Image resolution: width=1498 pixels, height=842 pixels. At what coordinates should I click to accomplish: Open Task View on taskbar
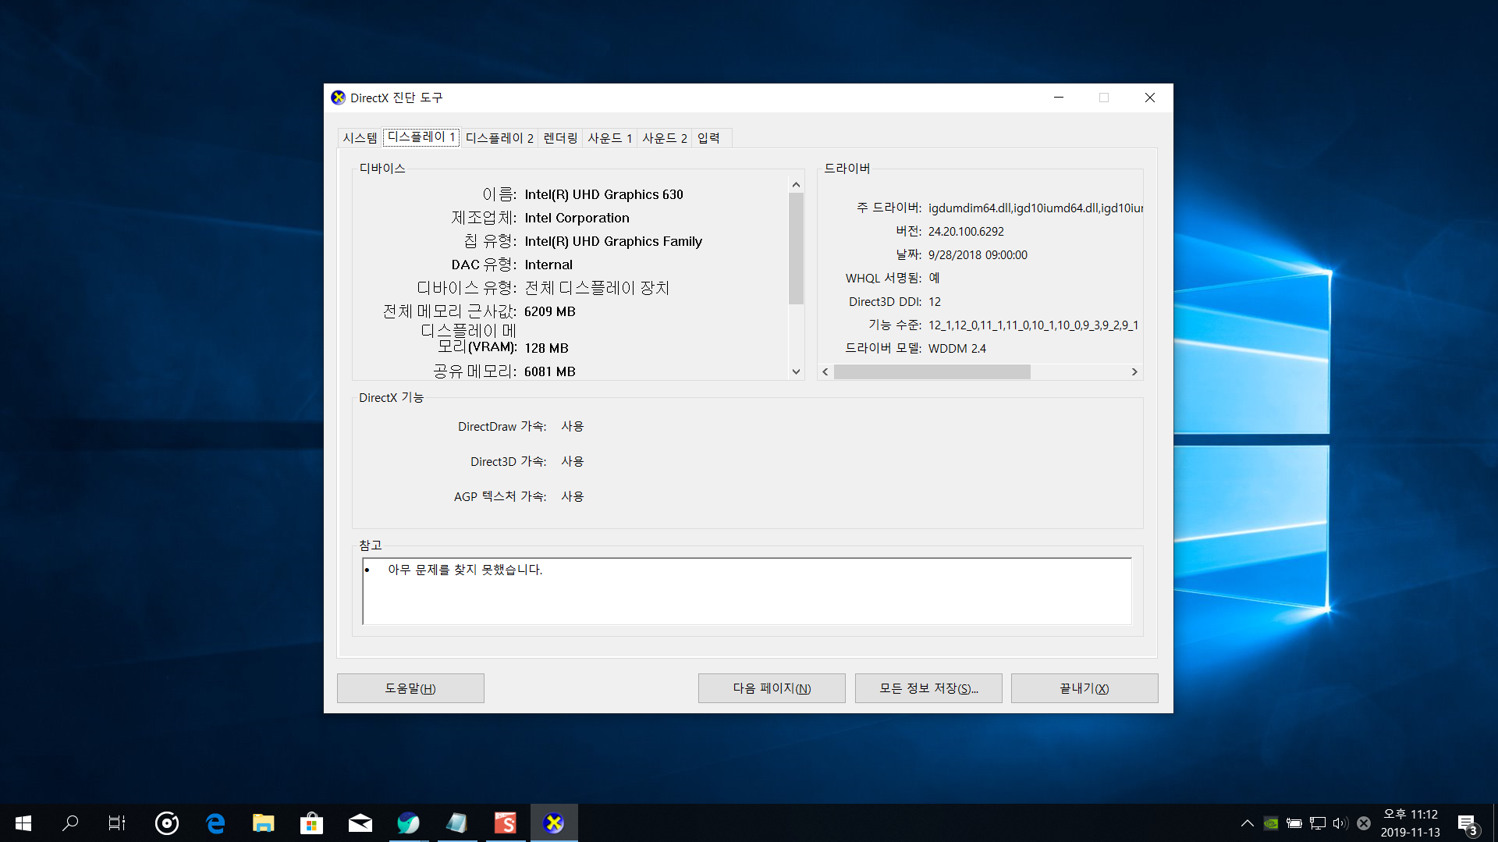[117, 822]
